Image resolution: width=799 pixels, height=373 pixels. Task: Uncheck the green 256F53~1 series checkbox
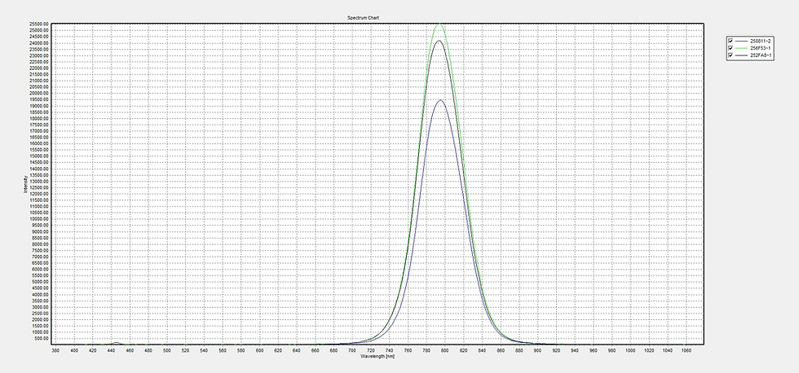[x=731, y=48]
